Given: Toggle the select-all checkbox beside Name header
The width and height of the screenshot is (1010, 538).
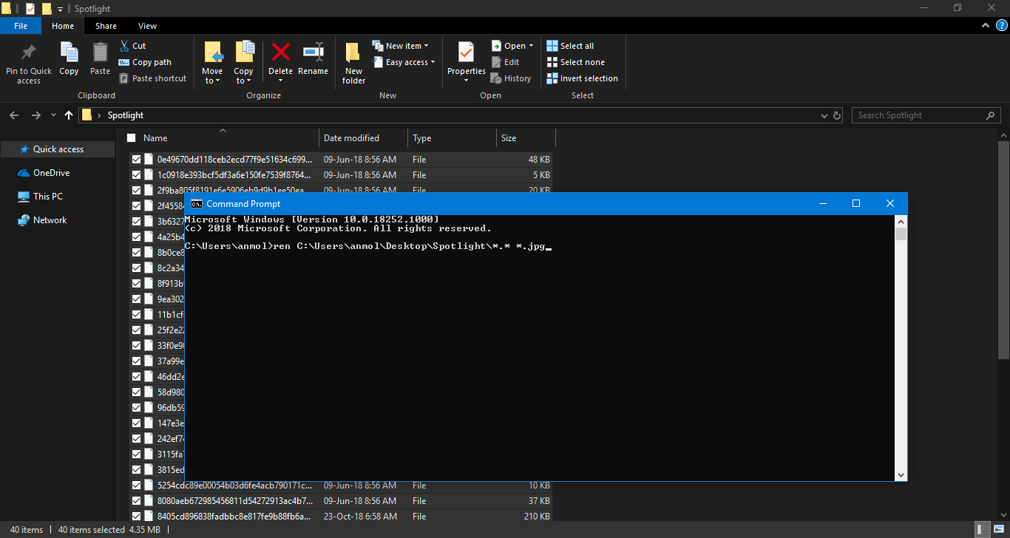Looking at the screenshot, I should [x=132, y=138].
